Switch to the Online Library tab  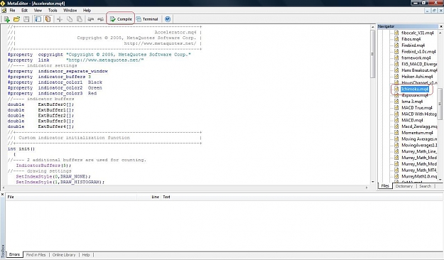click(64, 255)
